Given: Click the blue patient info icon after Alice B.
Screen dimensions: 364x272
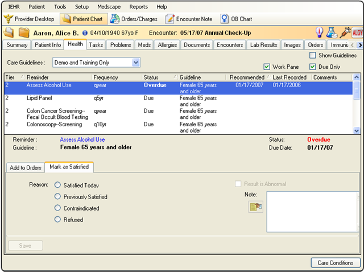Looking at the screenshot, I should pyautogui.click(x=85, y=33).
